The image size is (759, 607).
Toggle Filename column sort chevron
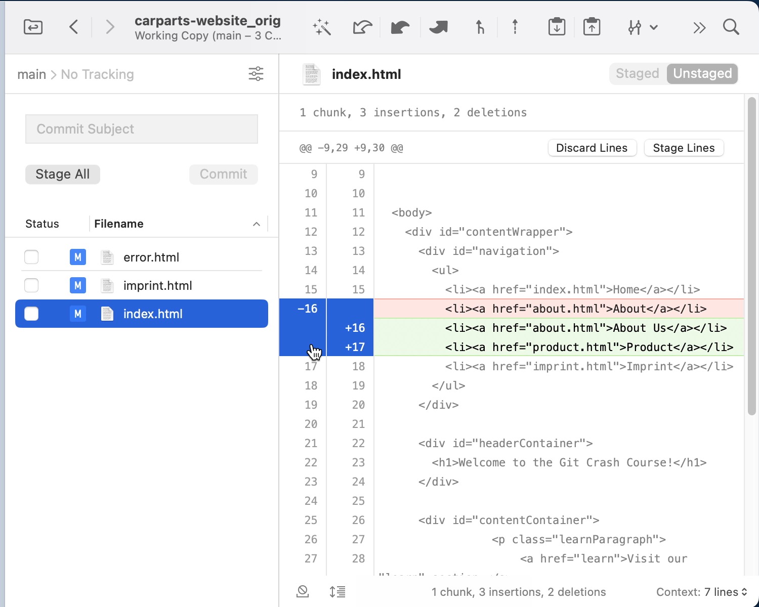[257, 224]
